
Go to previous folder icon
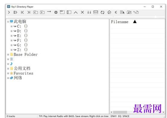(36, 12)
